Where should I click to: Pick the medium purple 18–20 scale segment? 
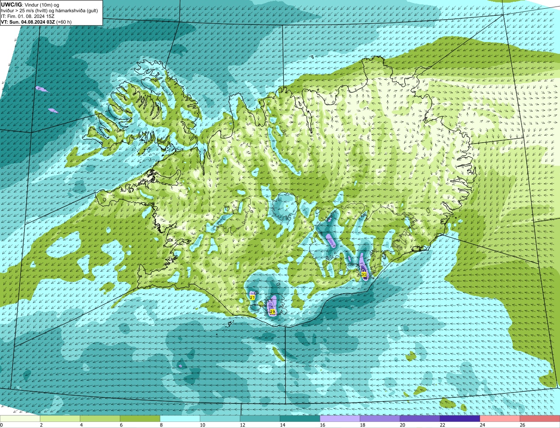380,418
